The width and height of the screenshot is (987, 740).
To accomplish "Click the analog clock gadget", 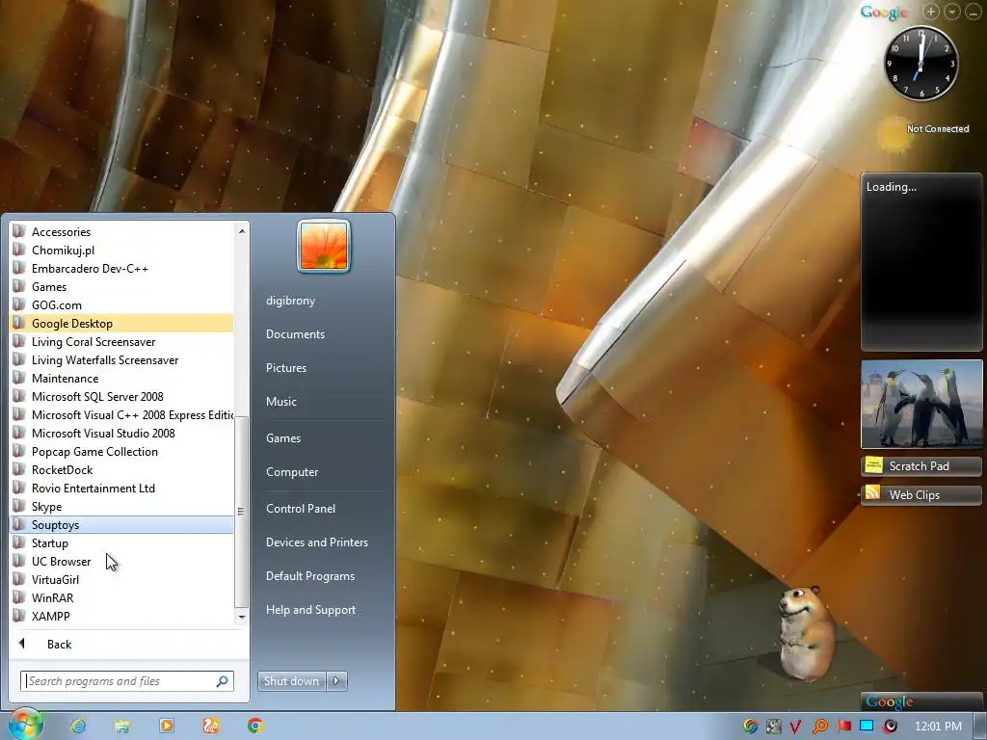I will tap(920, 64).
